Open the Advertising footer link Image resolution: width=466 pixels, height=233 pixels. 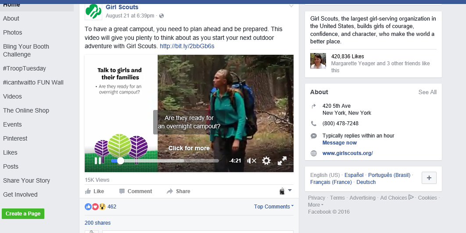362,198
